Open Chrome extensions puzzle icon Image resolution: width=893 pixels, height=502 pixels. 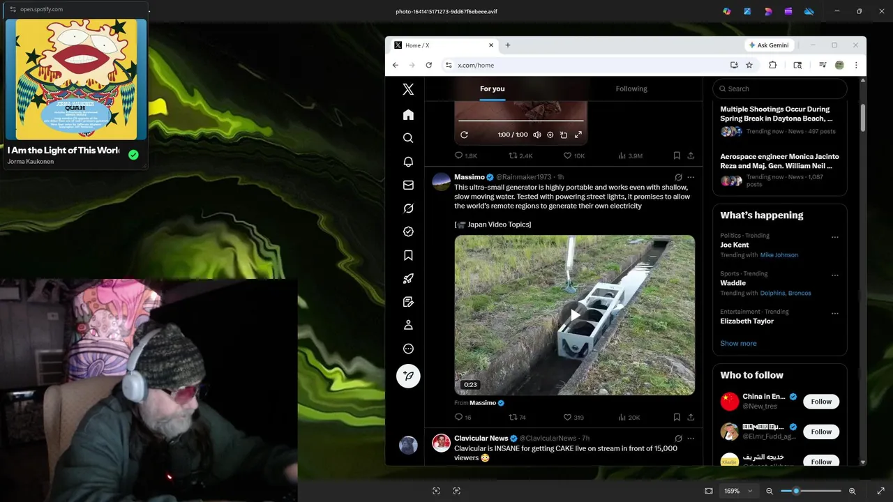772,65
